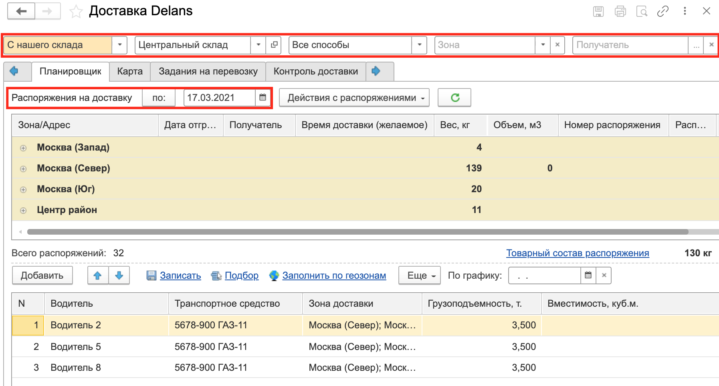Expand the Москва (Юг) group
This screenshot has height=386, width=719.
[x=23, y=189]
